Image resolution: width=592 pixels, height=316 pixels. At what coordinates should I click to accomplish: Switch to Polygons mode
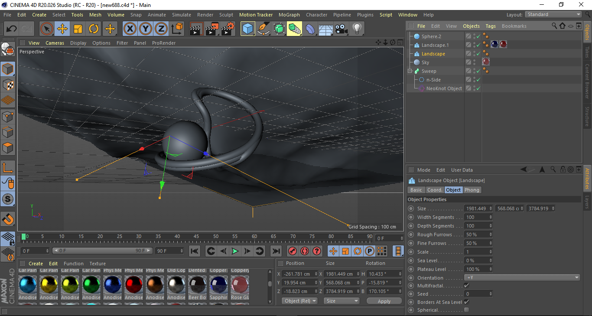pos(8,148)
